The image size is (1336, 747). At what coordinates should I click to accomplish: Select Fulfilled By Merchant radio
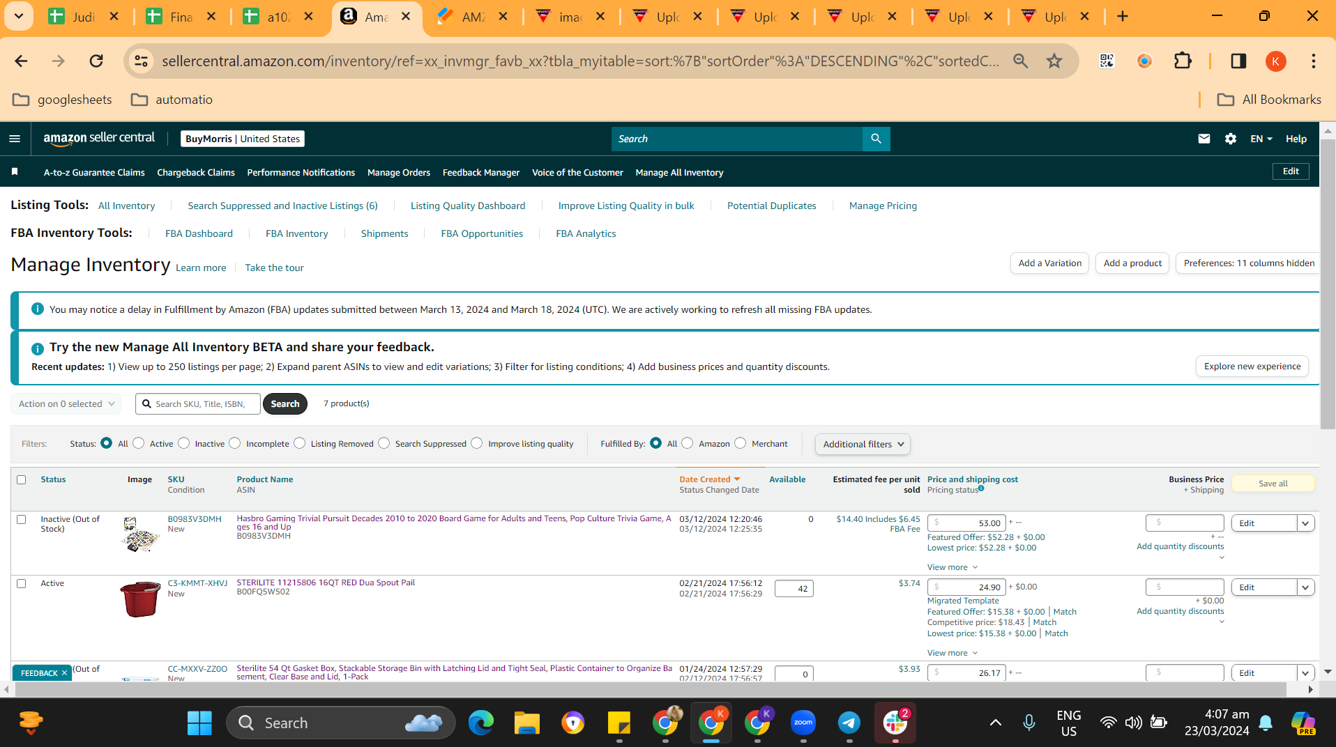click(x=741, y=443)
